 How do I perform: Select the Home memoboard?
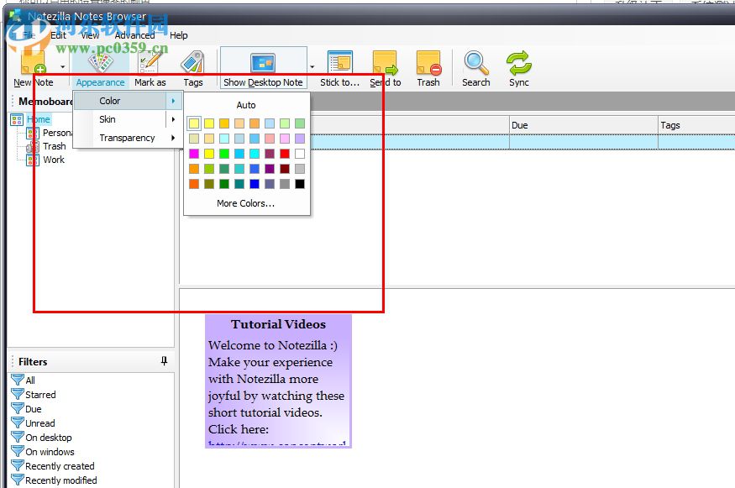click(38, 119)
